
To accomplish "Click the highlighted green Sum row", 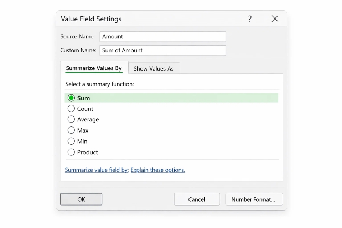I will tap(171, 98).
